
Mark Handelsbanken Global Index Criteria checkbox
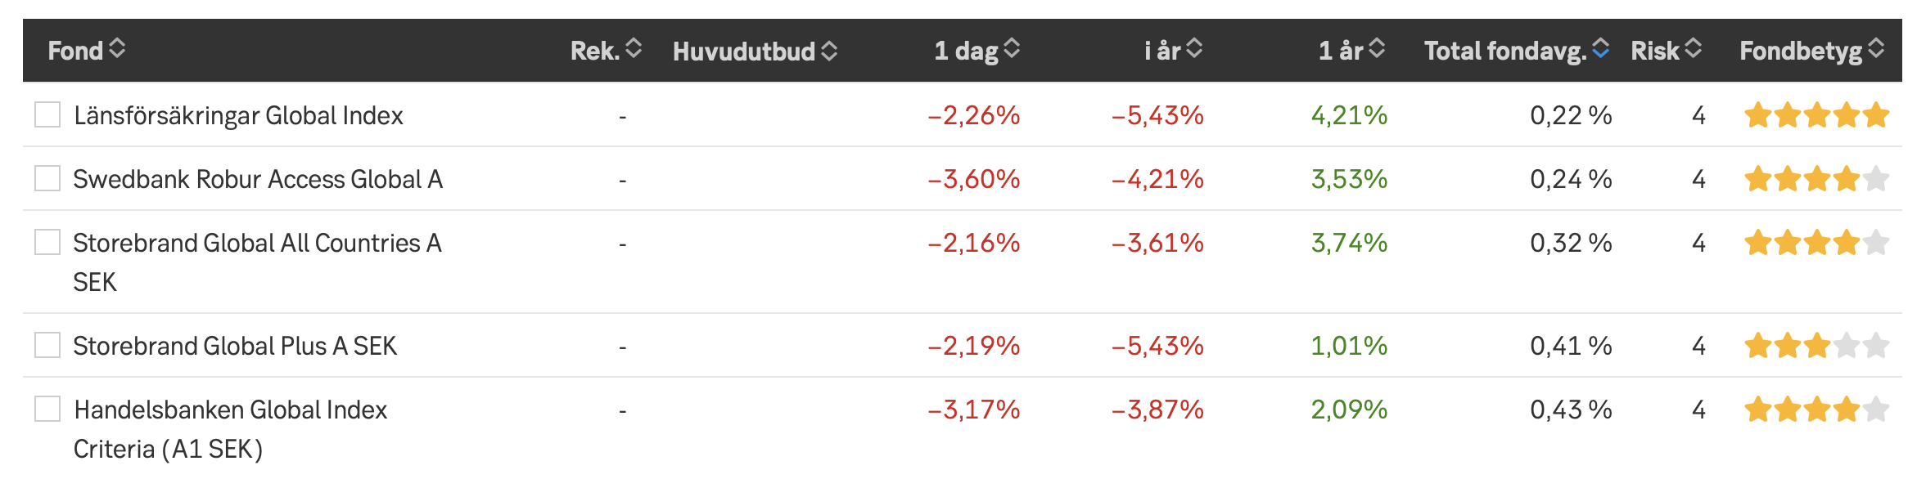[x=47, y=410]
